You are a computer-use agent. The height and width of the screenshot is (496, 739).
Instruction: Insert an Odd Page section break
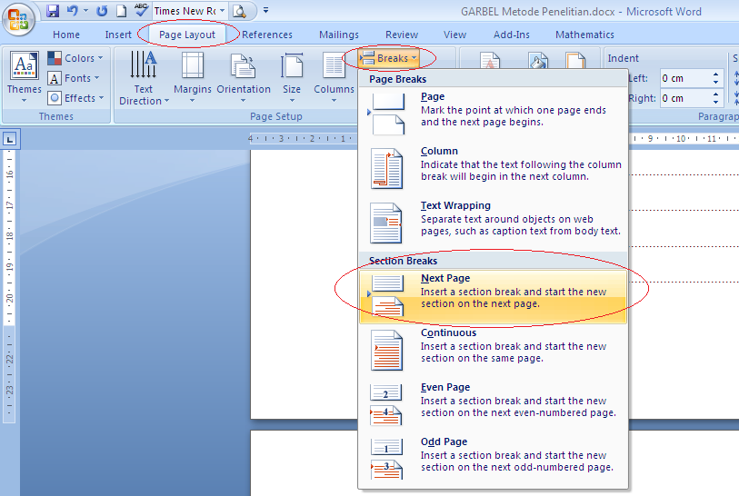(493, 460)
